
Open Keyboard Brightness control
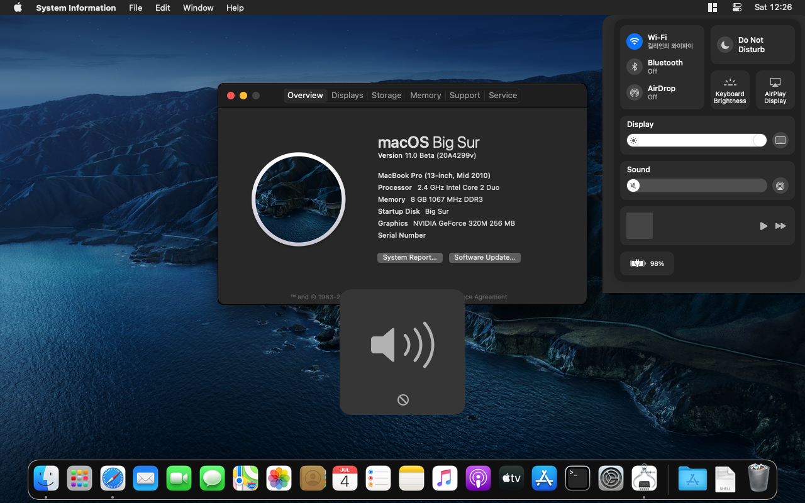click(730, 90)
